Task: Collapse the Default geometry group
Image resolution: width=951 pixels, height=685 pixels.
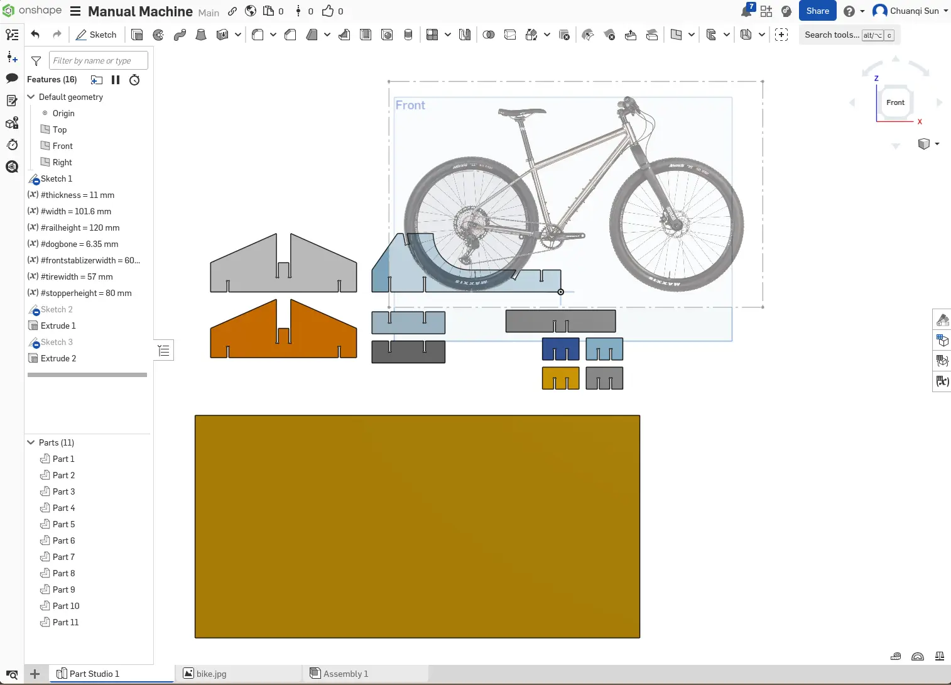Action: click(31, 97)
